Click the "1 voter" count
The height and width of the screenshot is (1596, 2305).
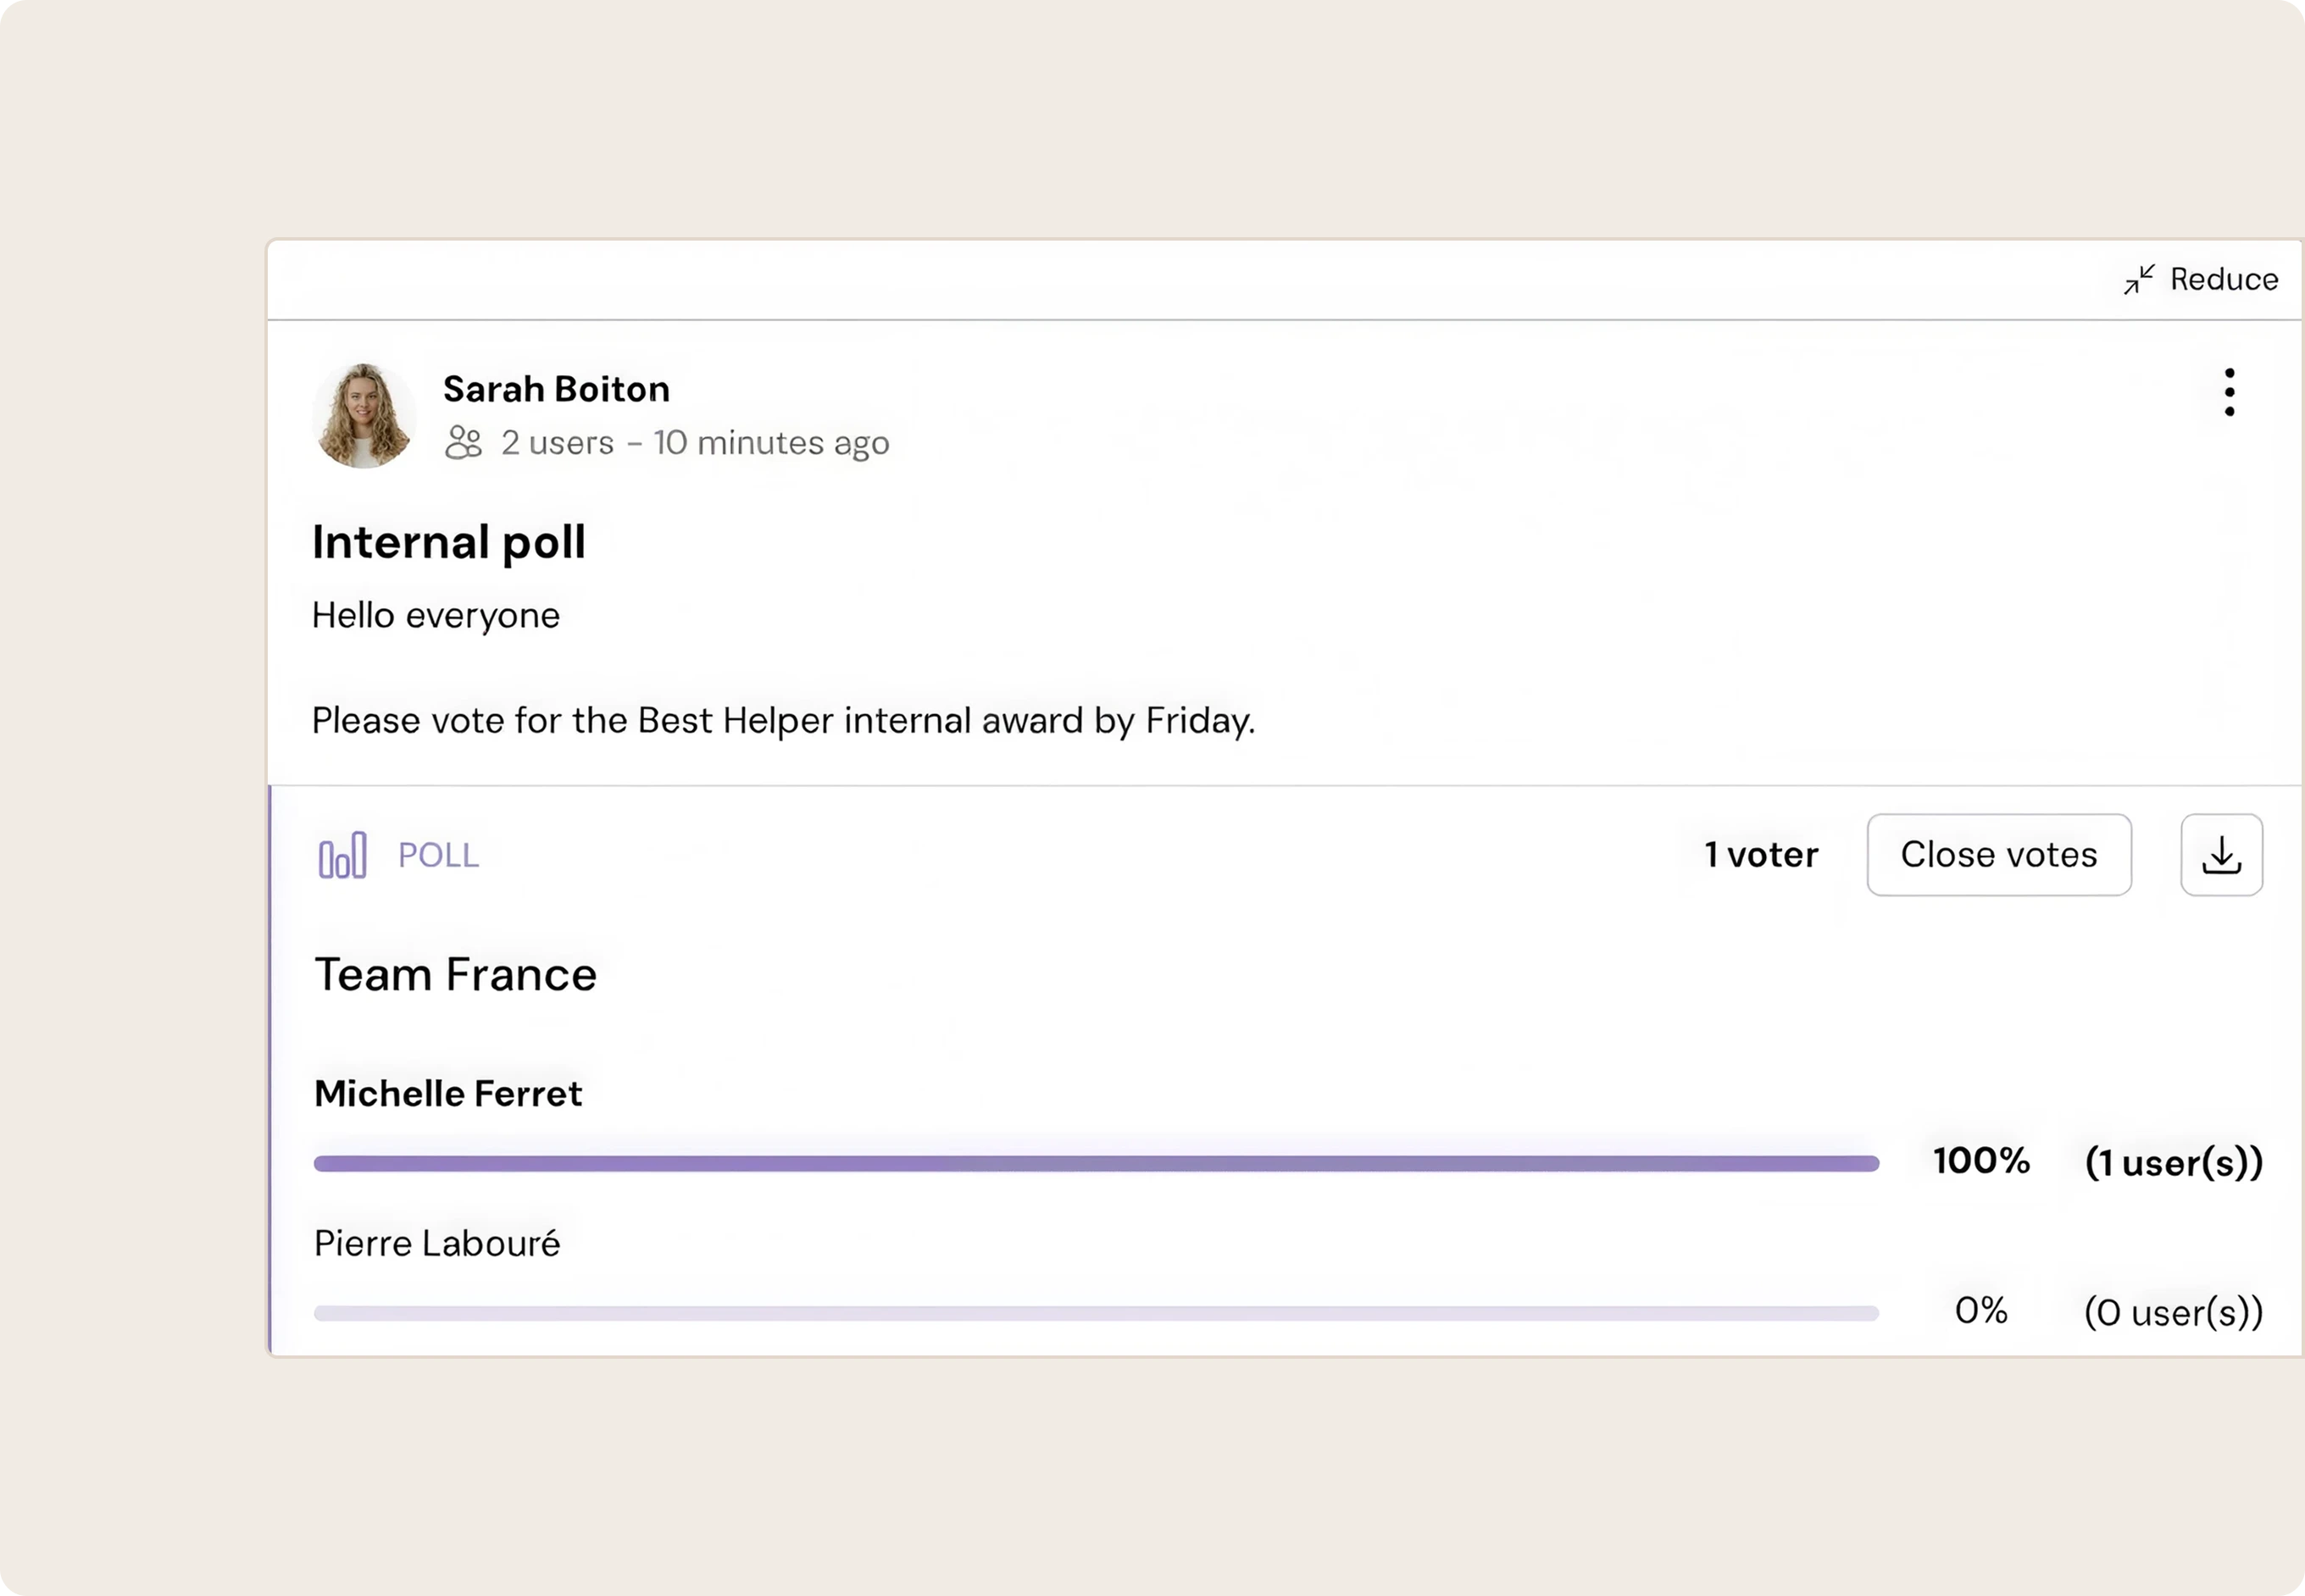(x=1762, y=855)
